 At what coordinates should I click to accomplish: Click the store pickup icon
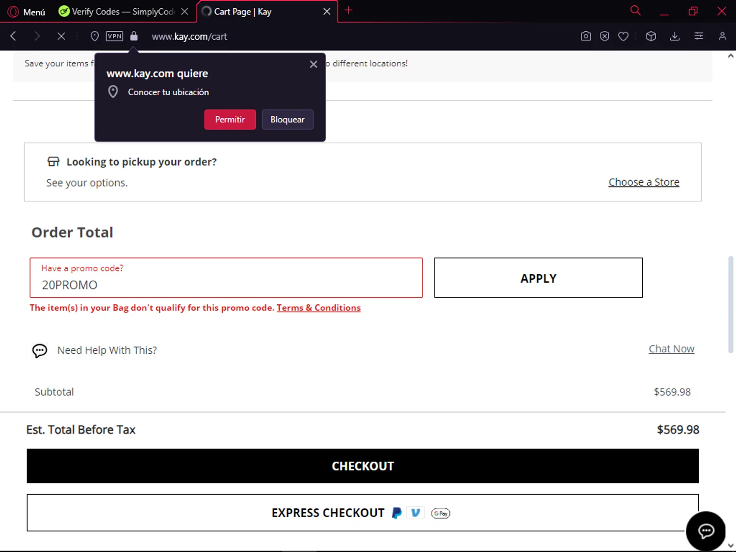[x=53, y=161]
